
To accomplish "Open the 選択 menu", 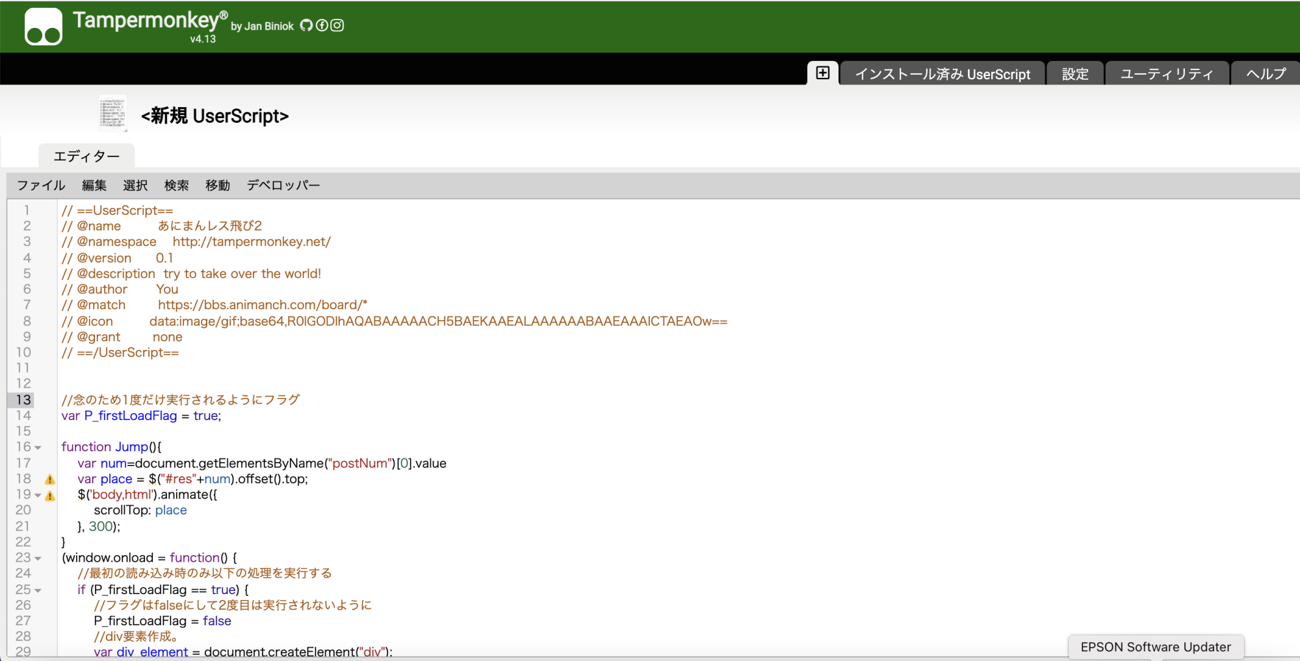I will point(135,186).
